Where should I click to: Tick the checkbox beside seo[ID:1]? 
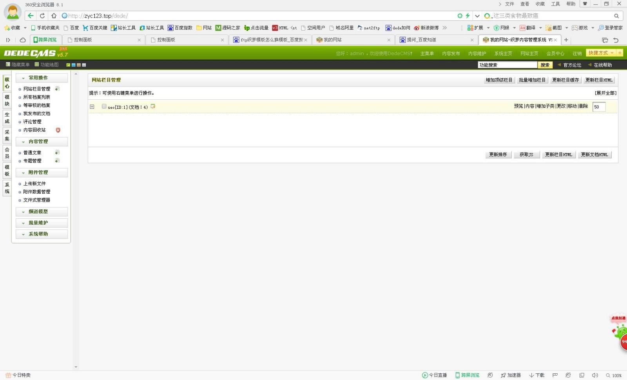[x=104, y=106]
